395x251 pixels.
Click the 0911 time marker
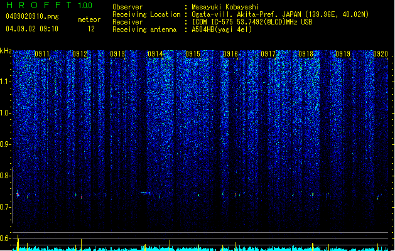pyautogui.click(x=42, y=54)
